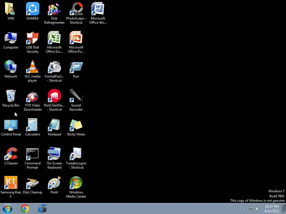Select the Command Prompt icon
Viewport: 286px width, 214px height.
click(32, 154)
